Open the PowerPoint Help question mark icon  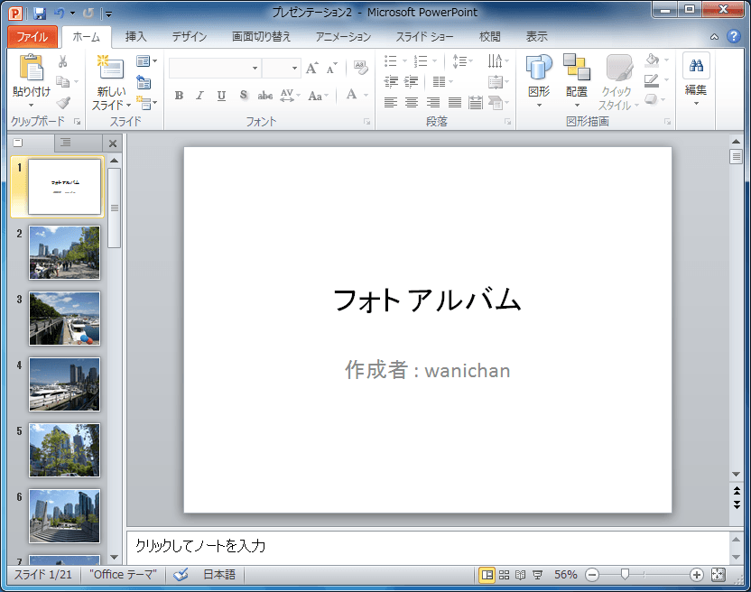pos(733,37)
